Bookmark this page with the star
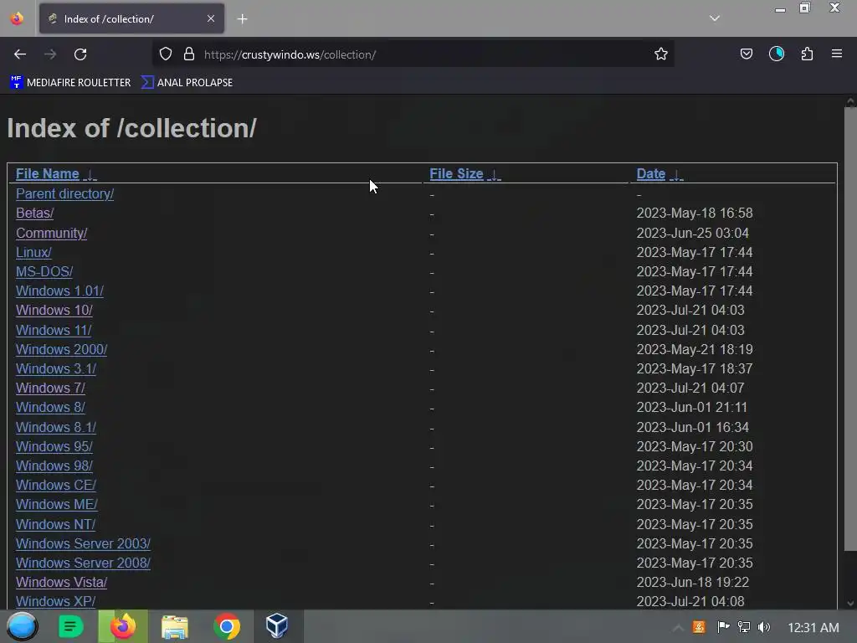The height and width of the screenshot is (643, 857). pyautogui.click(x=661, y=54)
